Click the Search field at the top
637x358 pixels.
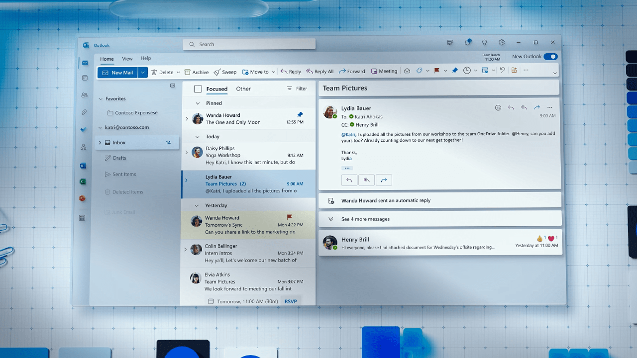[249, 44]
